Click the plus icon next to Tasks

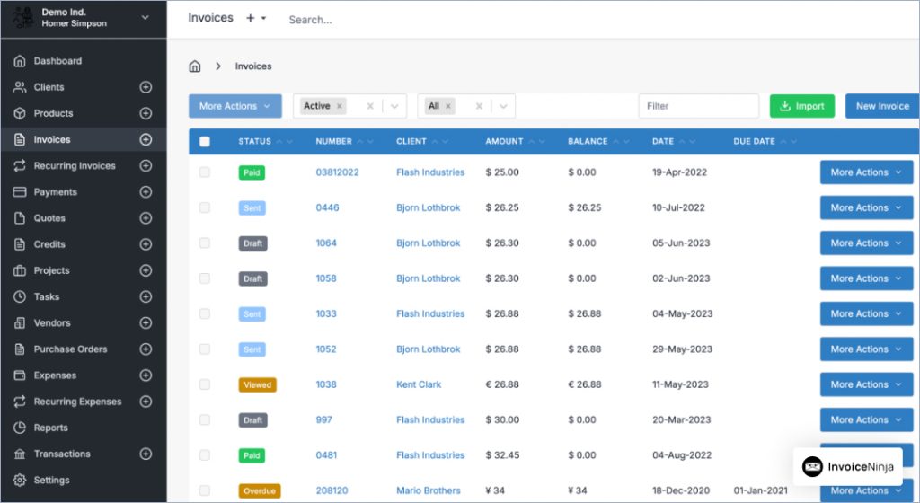pyautogui.click(x=146, y=296)
